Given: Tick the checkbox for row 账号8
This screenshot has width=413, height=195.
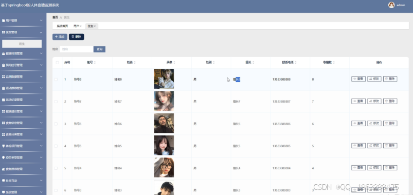Looking at the screenshot, I should (56, 80).
